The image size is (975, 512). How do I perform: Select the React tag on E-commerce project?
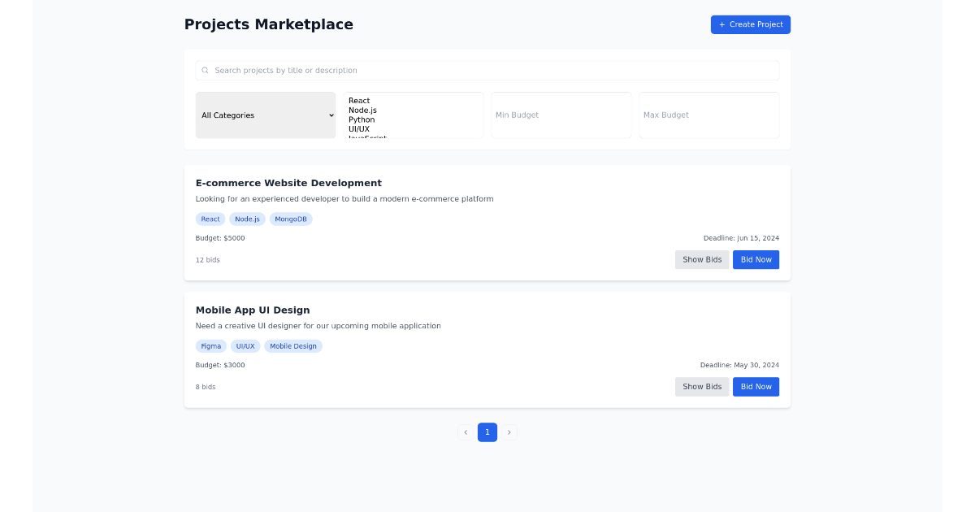(210, 219)
